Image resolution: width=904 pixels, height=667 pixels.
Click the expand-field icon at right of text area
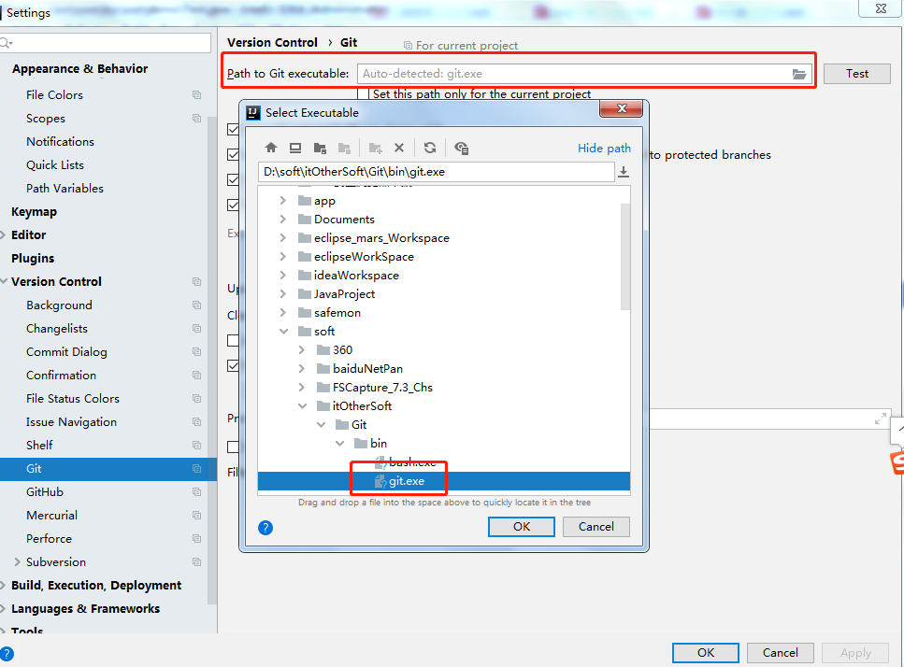[881, 419]
